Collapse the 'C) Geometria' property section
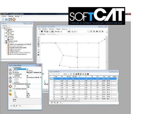 coord(13,74)
